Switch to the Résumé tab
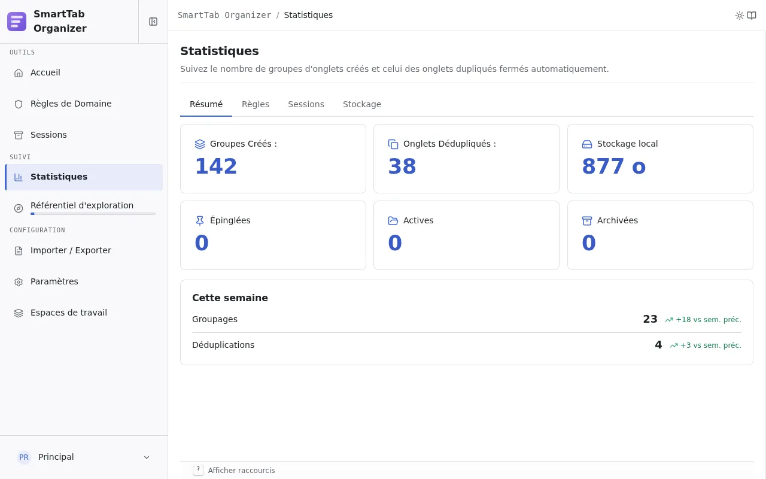Viewport: 766px width, 479px height. point(206,104)
